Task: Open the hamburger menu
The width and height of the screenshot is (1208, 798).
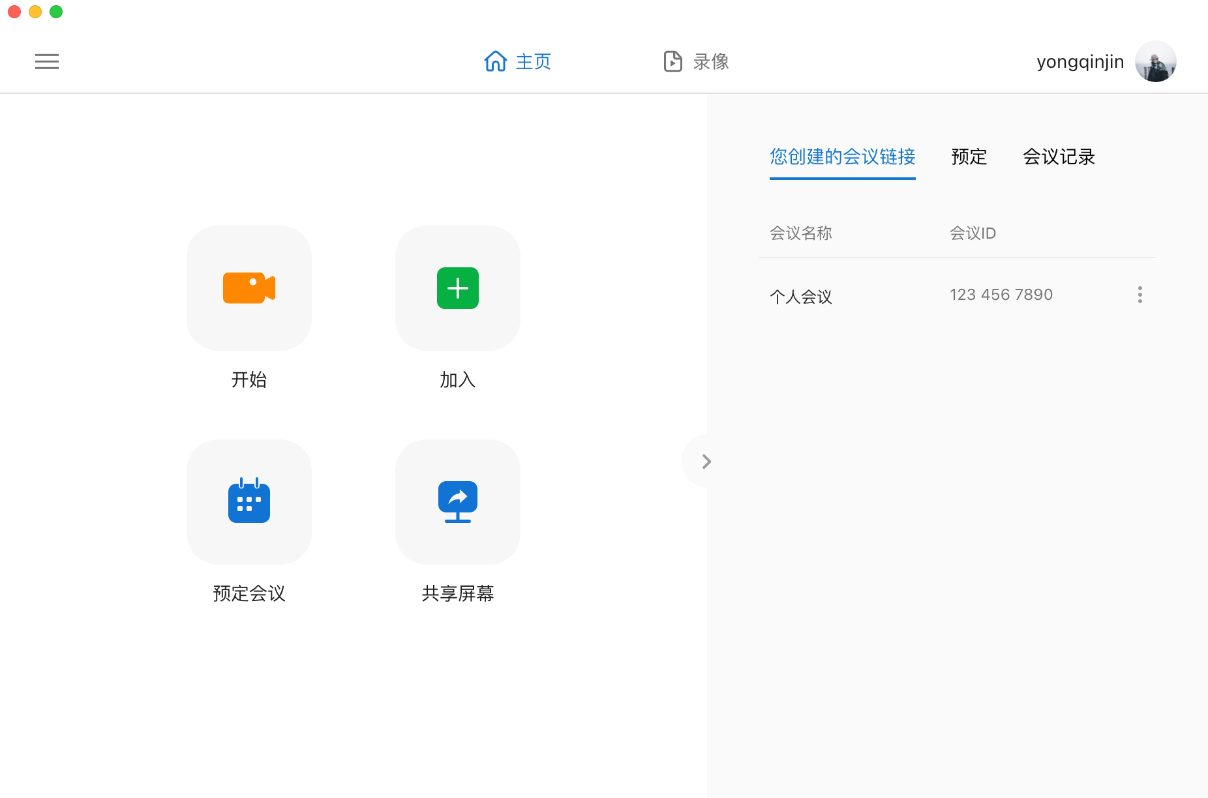Action: (47, 61)
